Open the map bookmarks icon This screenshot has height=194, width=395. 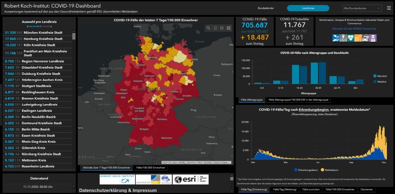[215, 28]
